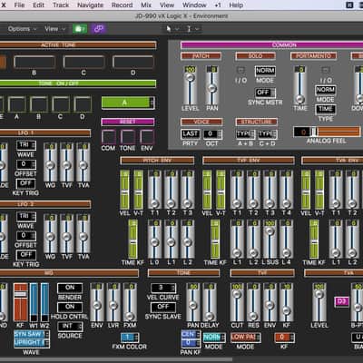The width and height of the screenshot is (363, 363).
Task: Change Structure C+D TYPE selector
Action: [268, 134]
